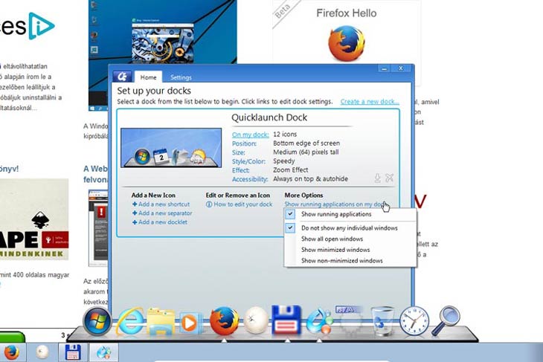Screen dimensions: 543x362
Task: Switch to the Settings tab
Action: coord(181,77)
